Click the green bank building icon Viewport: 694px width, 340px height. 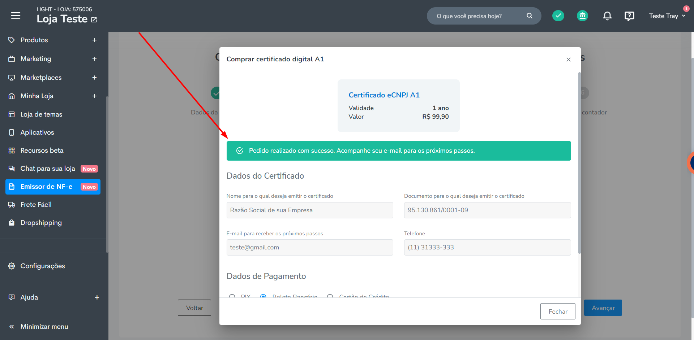click(582, 16)
